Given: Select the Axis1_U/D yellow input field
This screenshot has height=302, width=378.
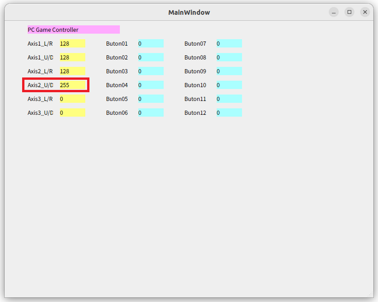Looking at the screenshot, I should pyautogui.click(x=71, y=57).
